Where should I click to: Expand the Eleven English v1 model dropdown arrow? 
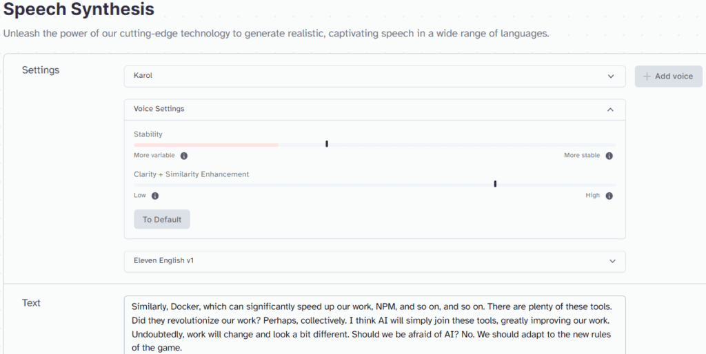(x=611, y=261)
